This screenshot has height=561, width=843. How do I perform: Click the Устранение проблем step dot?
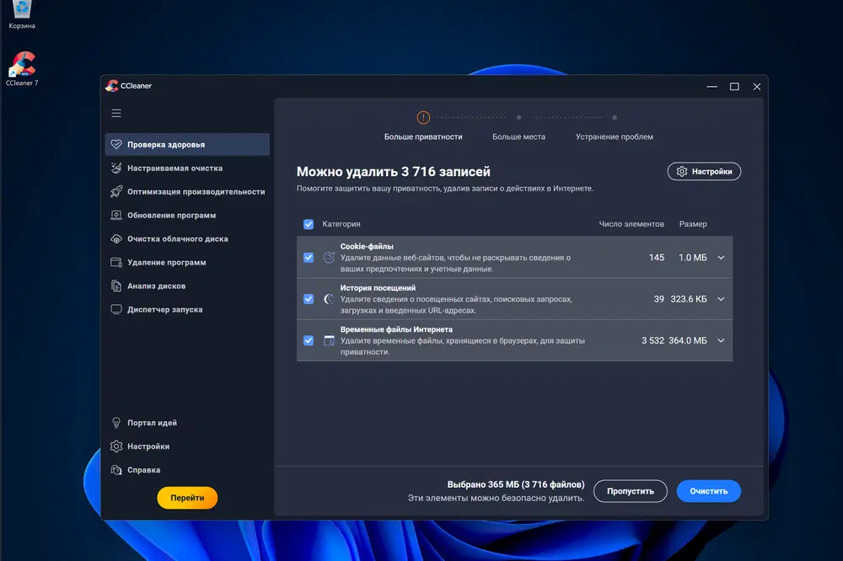tap(615, 117)
